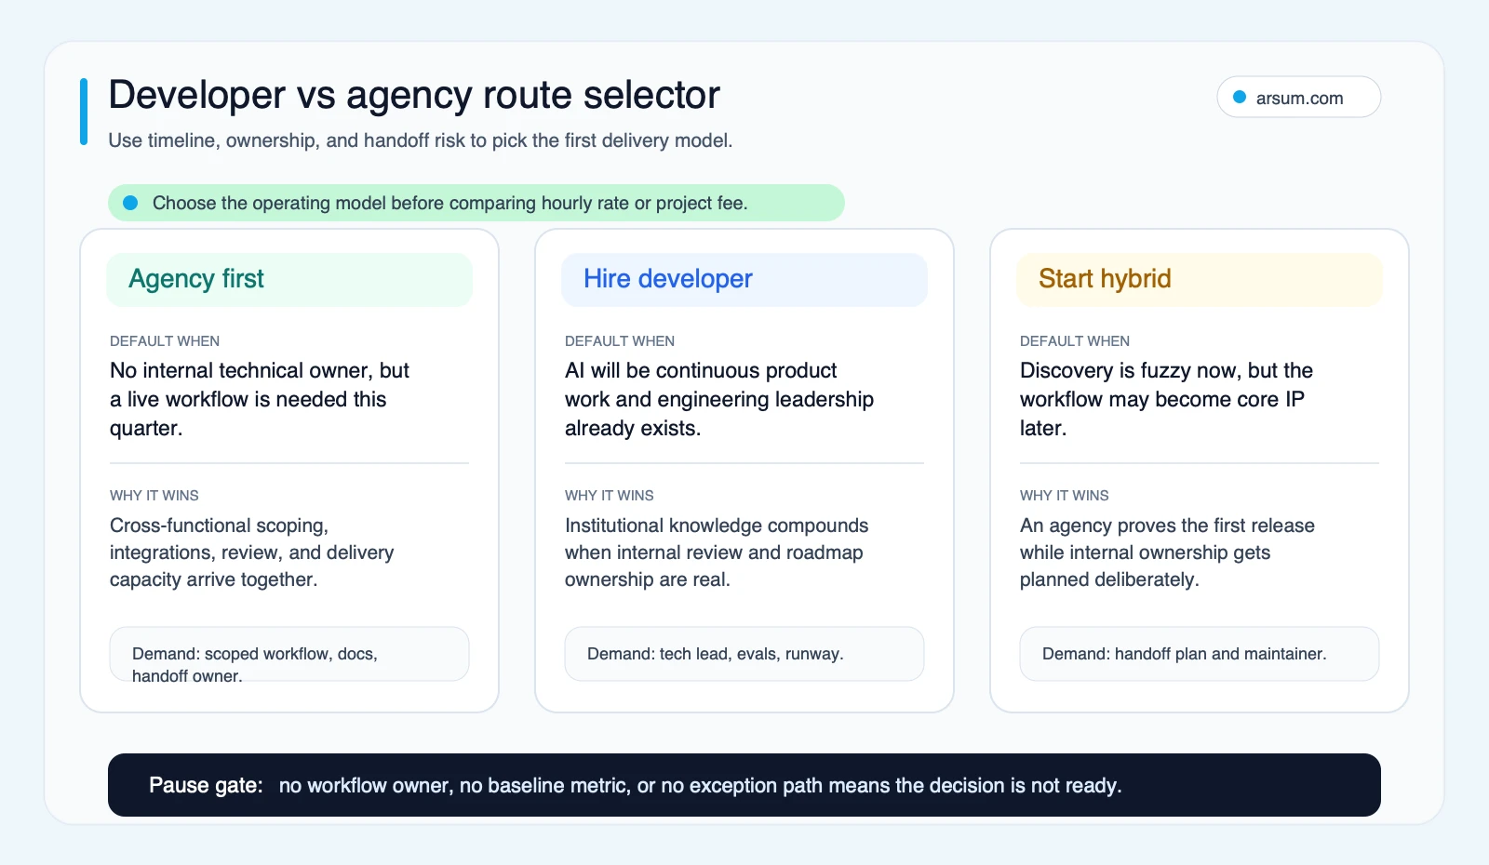Click WHY IT WINS label in Hire developer card
Image resolution: width=1489 pixels, height=865 pixels.
(x=610, y=496)
